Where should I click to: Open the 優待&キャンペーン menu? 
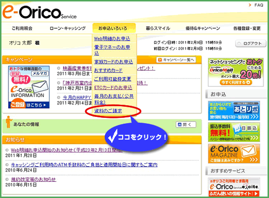(x=203, y=28)
